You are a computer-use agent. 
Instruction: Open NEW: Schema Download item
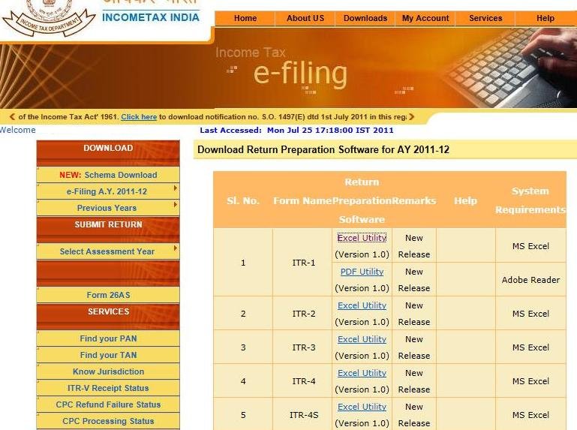(x=108, y=175)
